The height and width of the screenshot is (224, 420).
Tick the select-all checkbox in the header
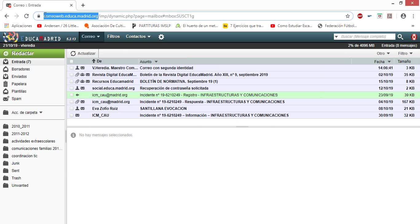point(72,62)
